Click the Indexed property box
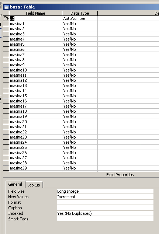Viewport: 159px width, 234px height. pyautogui.click(x=105, y=213)
